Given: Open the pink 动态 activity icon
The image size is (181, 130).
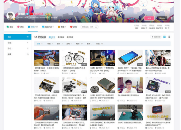Looking at the screenshot, I should coord(18,27).
